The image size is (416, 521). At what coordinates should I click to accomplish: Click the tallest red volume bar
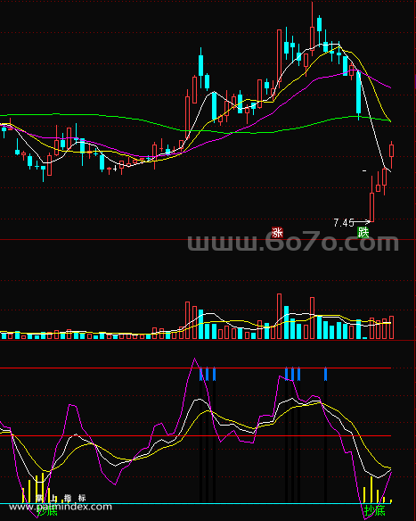point(280,316)
